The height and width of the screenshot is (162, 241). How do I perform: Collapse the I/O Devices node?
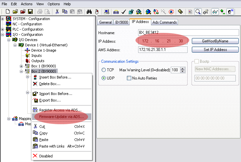click(9, 40)
